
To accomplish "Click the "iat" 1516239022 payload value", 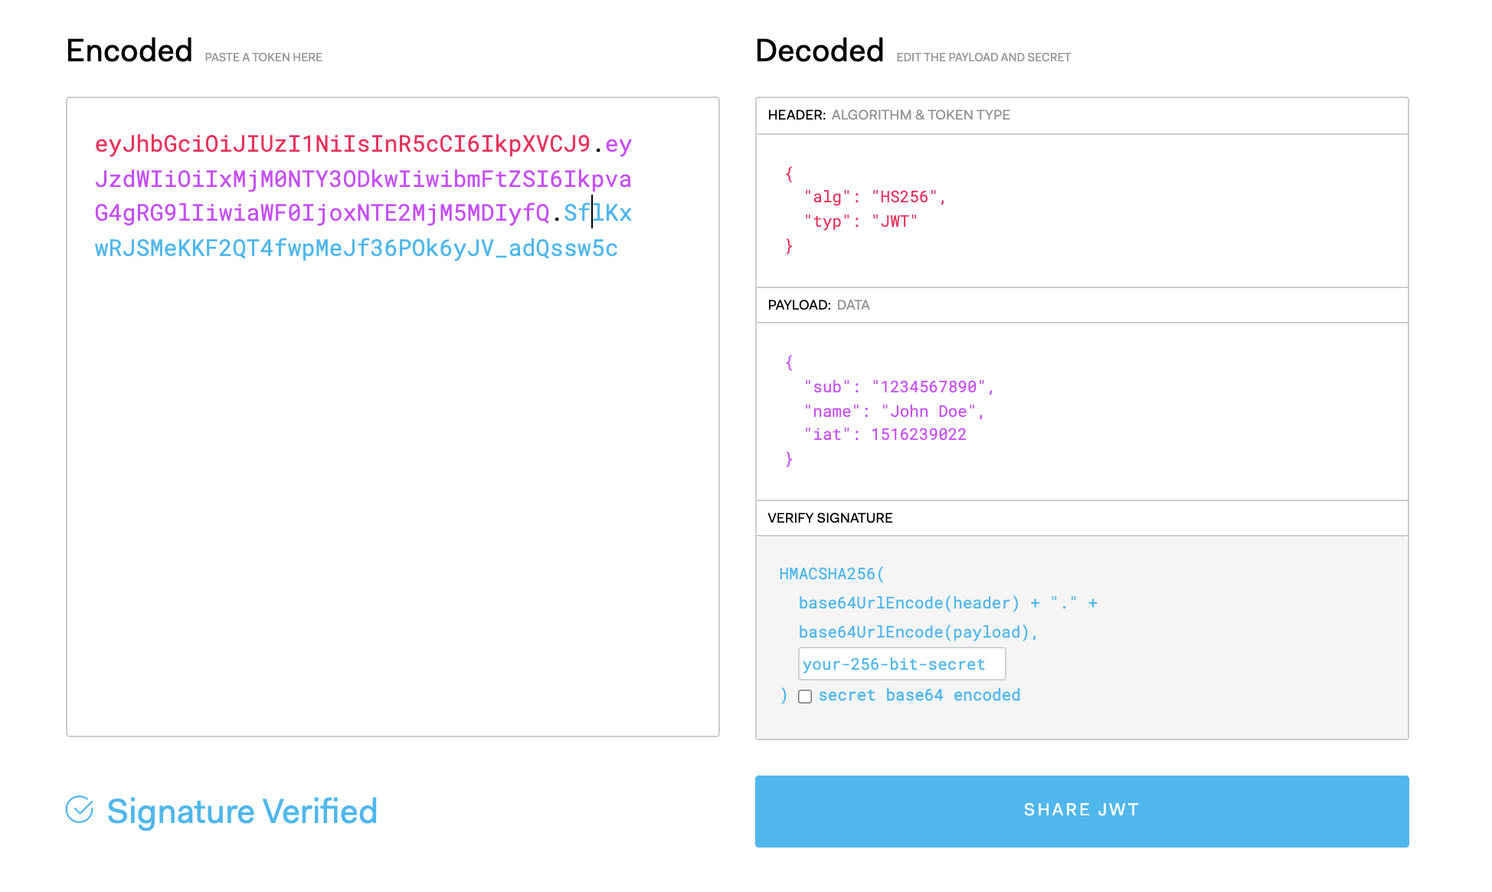I will 918,435.
